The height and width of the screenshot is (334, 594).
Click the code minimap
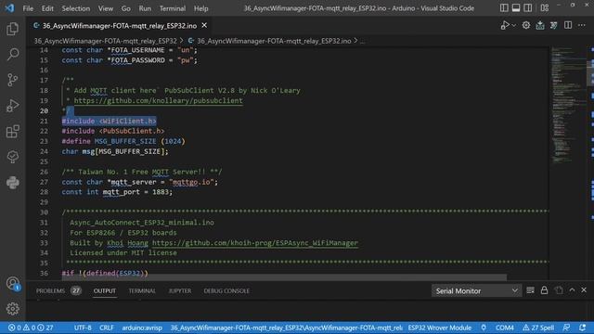568,106
